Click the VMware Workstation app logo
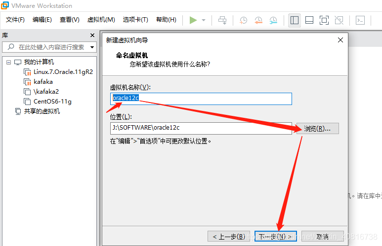382x246 pixels. click(5, 5)
